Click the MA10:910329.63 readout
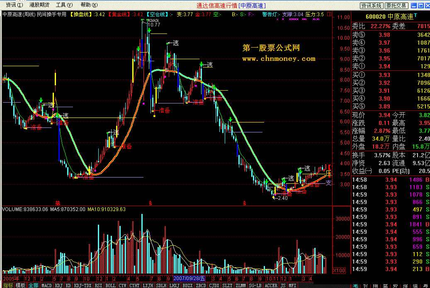The image size is (430, 288). 107,209
